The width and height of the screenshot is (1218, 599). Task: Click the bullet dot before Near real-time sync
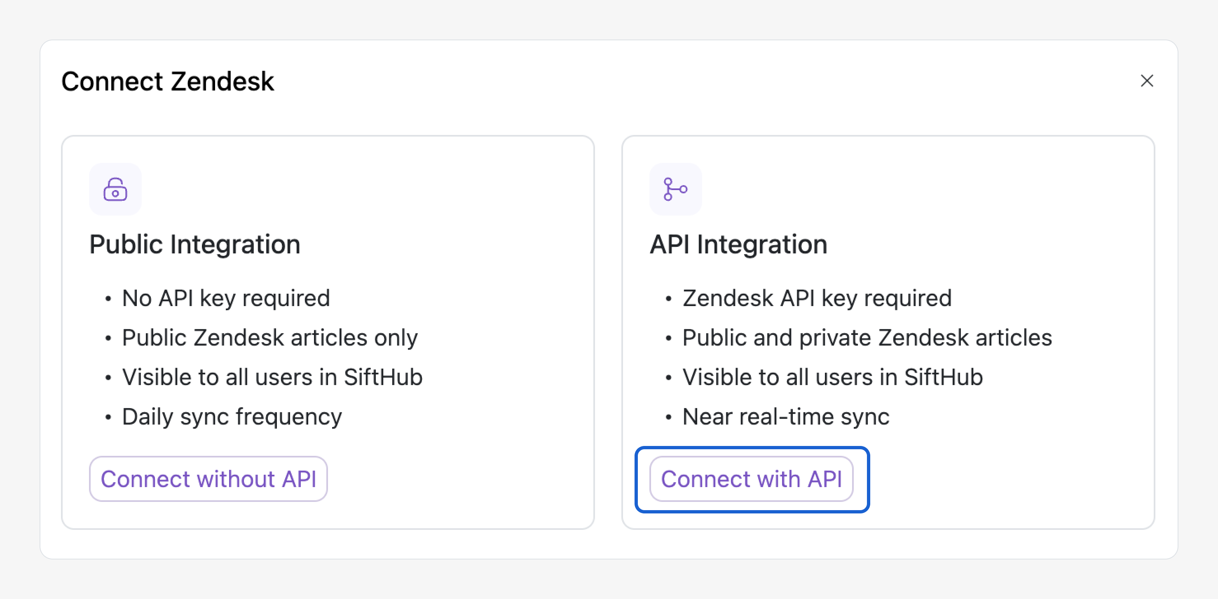coord(668,417)
